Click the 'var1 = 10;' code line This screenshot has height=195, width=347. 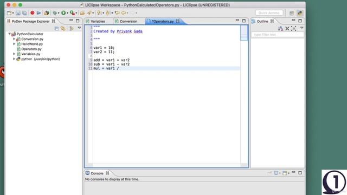pos(104,48)
